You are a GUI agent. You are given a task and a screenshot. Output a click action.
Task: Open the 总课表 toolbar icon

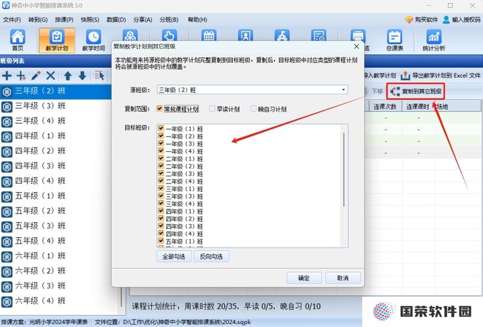395,40
